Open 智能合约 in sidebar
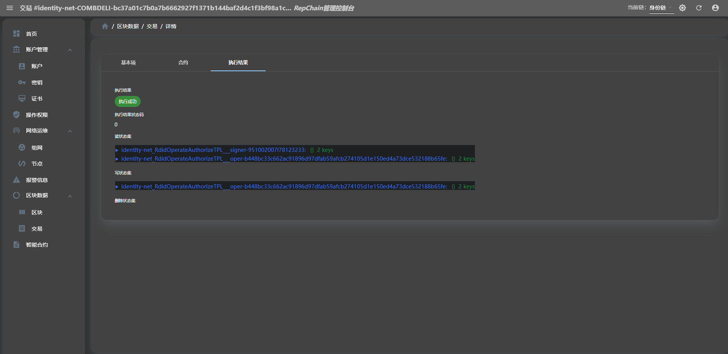Viewport: 728px width, 354px height. [x=37, y=245]
